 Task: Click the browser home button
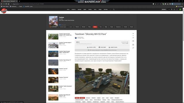click(8, 4)
